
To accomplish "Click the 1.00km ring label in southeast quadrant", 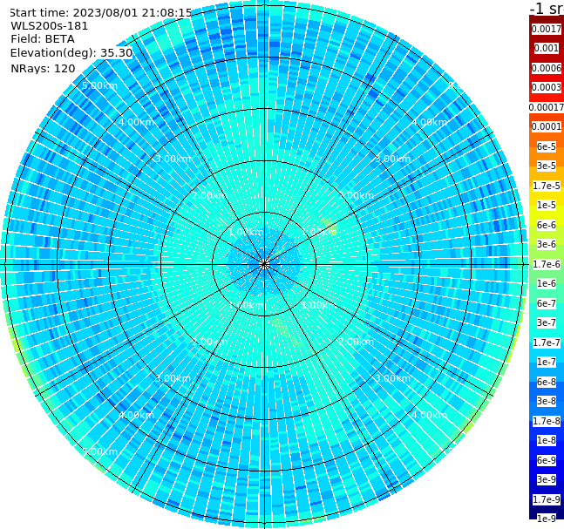I will coord(319,305).
